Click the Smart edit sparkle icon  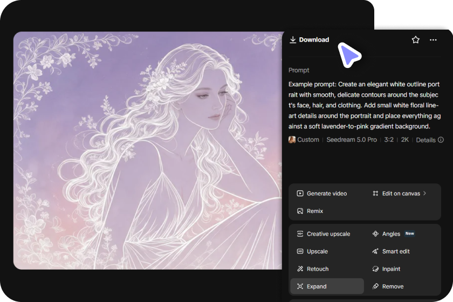pyautogui.click(x=375, y=251)
